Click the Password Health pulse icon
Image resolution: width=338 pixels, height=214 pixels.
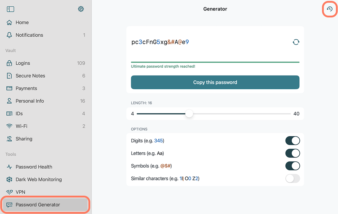coord(9,167)
